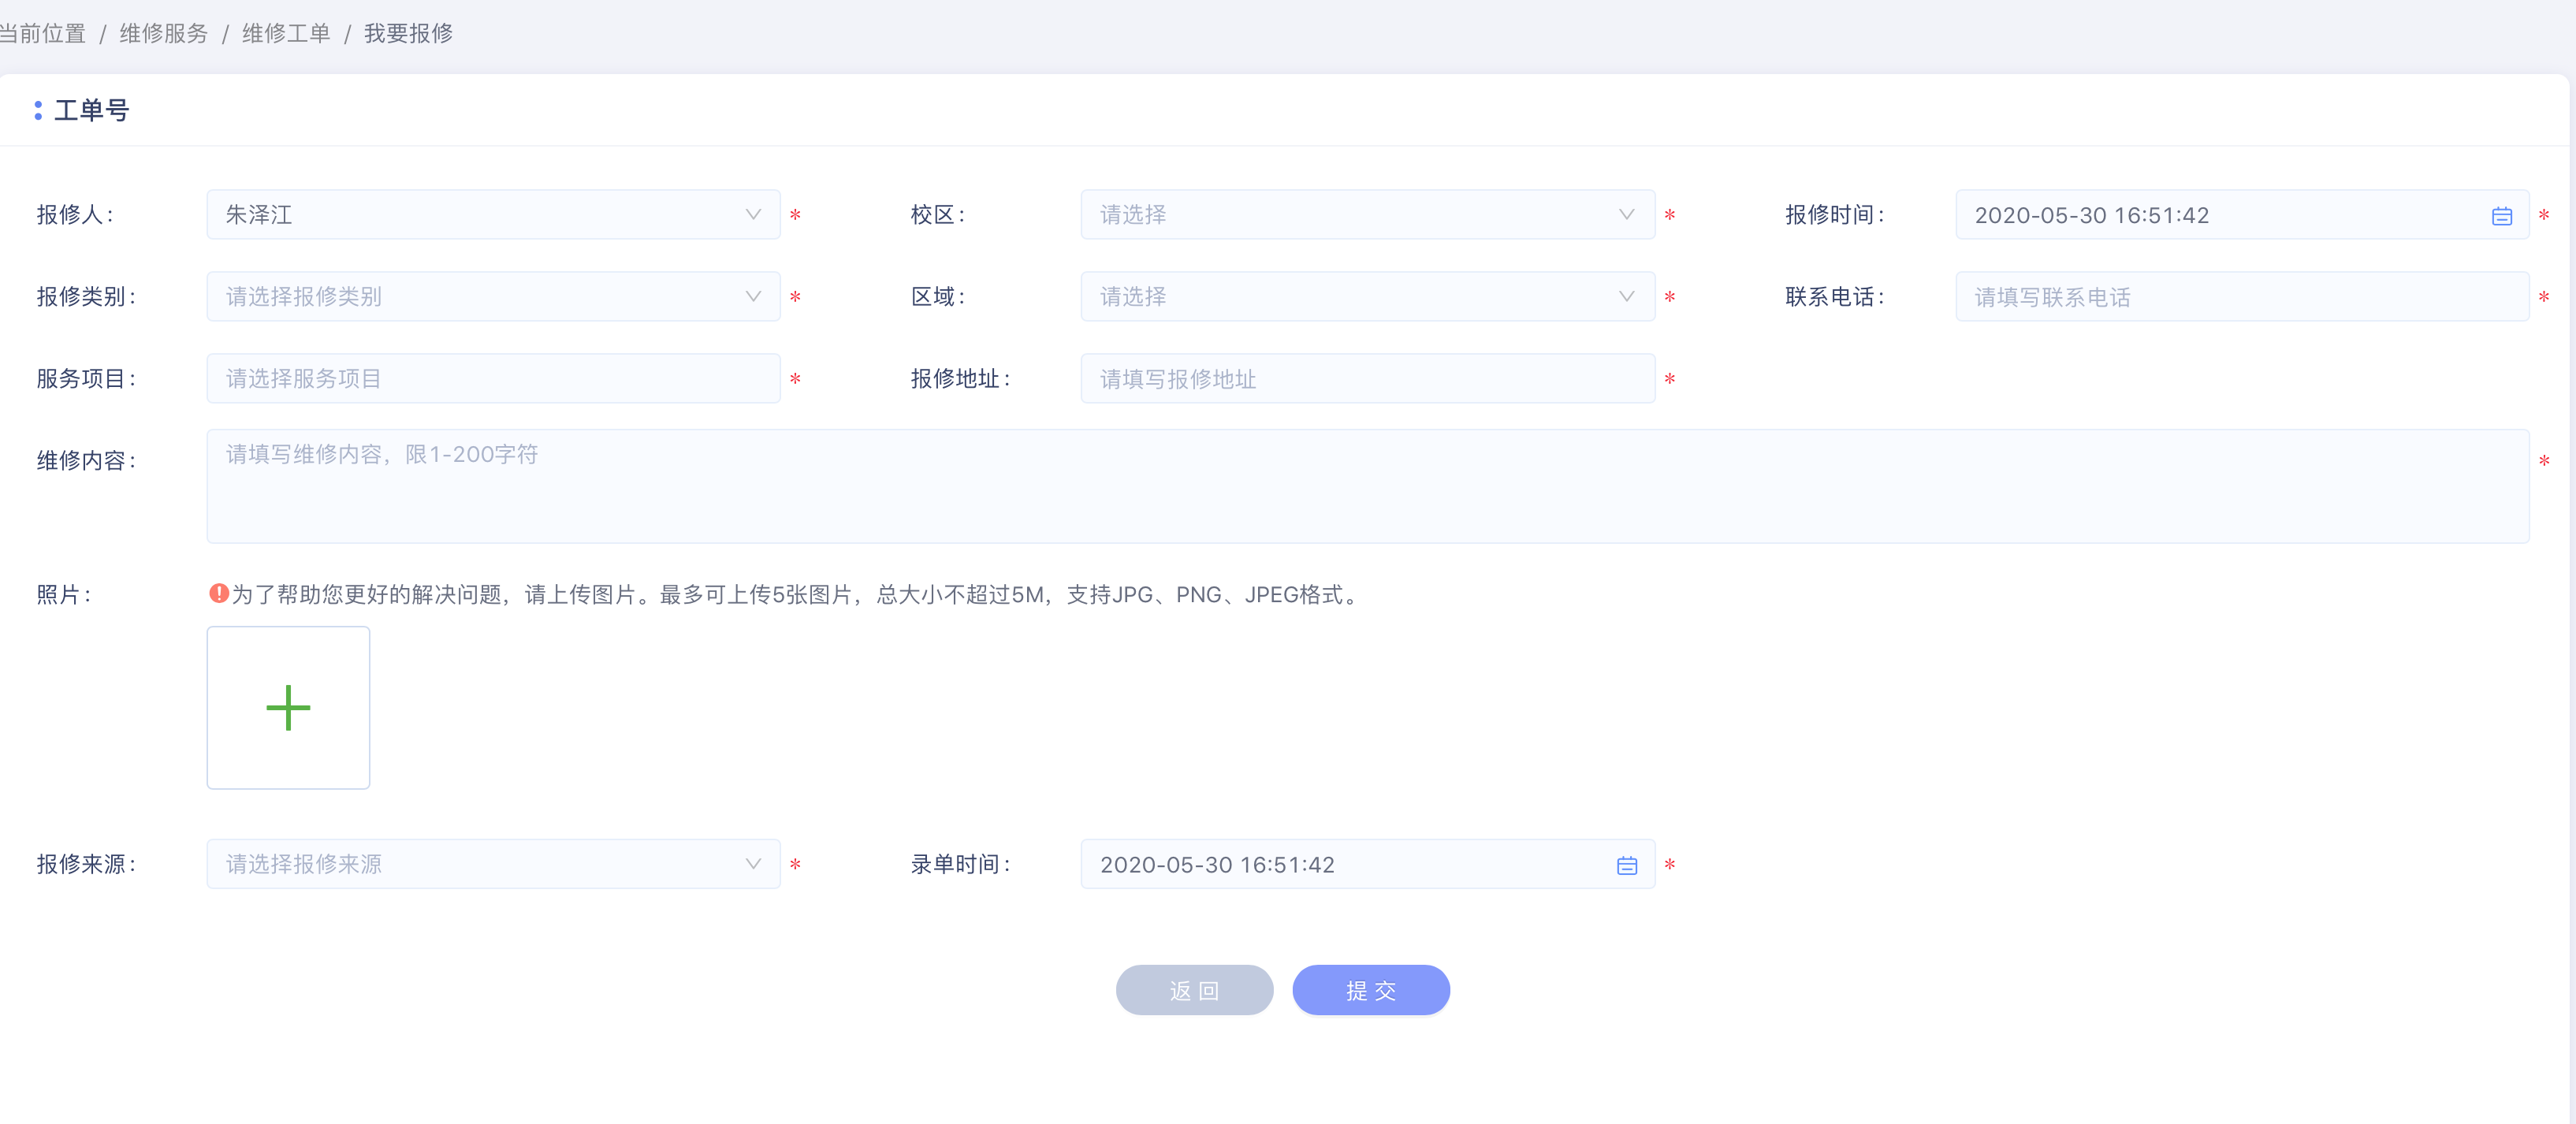Click chevron arrow in 校区 selector
Viewport: 2576px width, 1124px height.
(x=1626, y=215)
